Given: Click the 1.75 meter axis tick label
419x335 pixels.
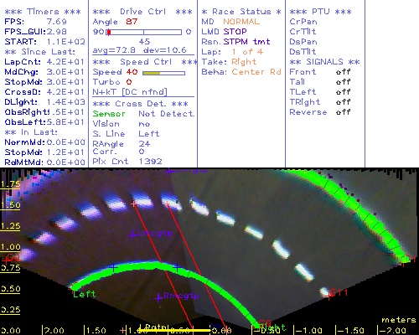Looking at the screenshot, I should point(10,184).
